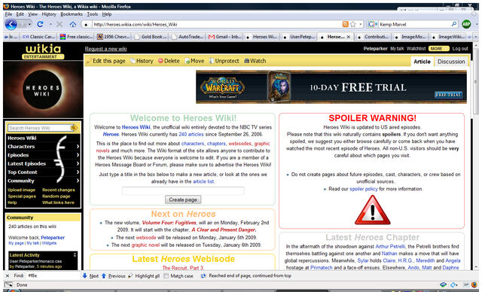Switch to the AutoTrader tab
The height and width of the screenshot is (292, 482).
(188, 37)
